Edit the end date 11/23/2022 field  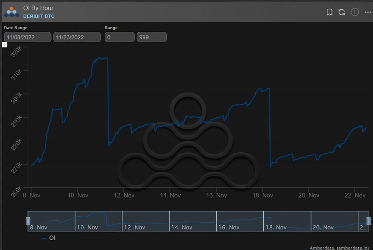pos(77,37)
